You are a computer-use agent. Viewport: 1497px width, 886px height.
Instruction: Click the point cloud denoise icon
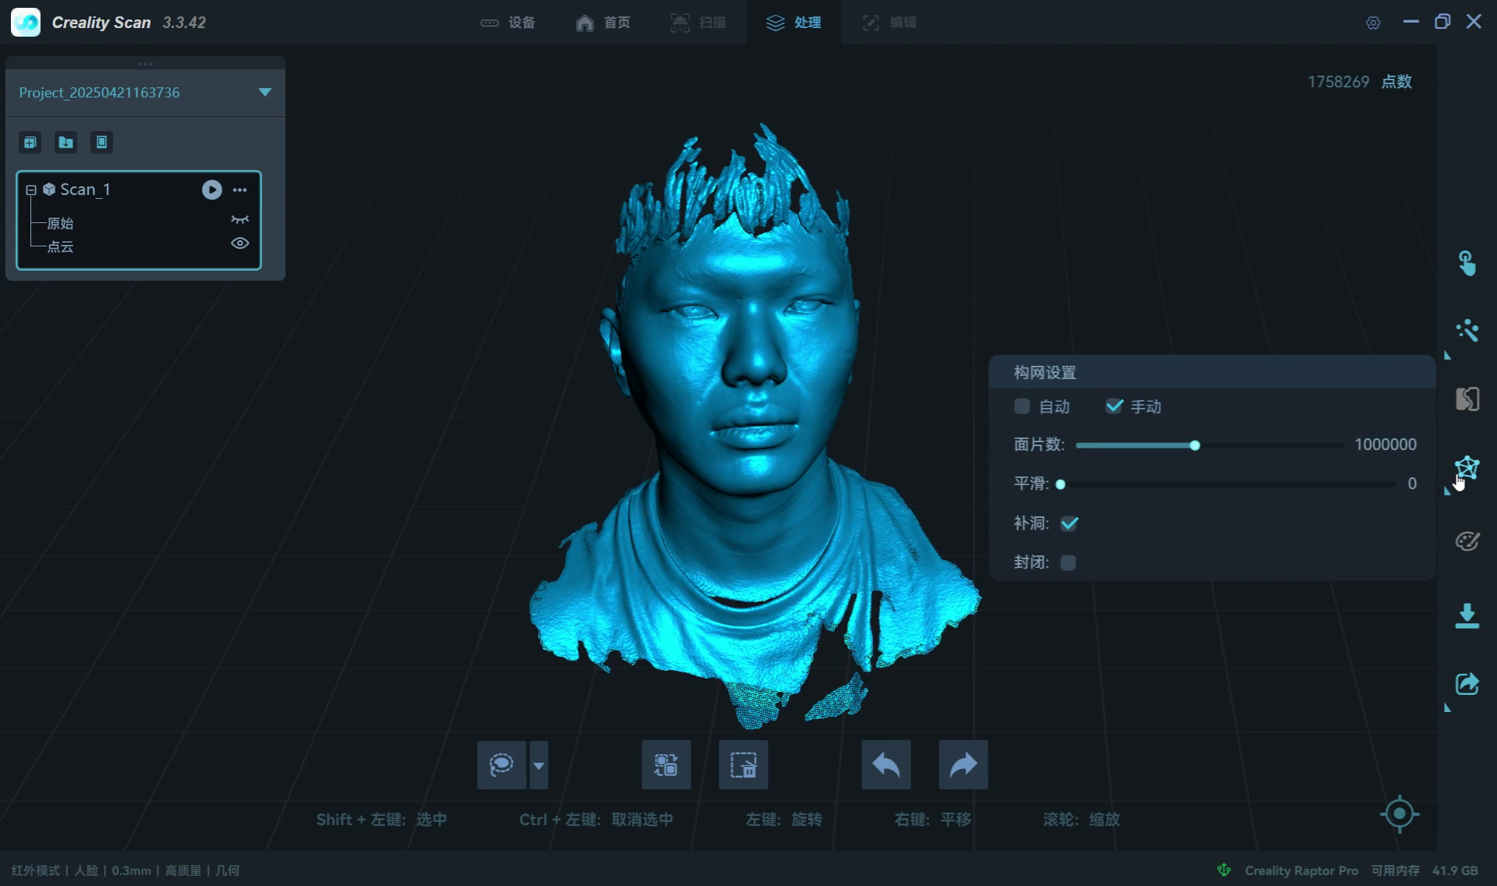point(1467,331)
